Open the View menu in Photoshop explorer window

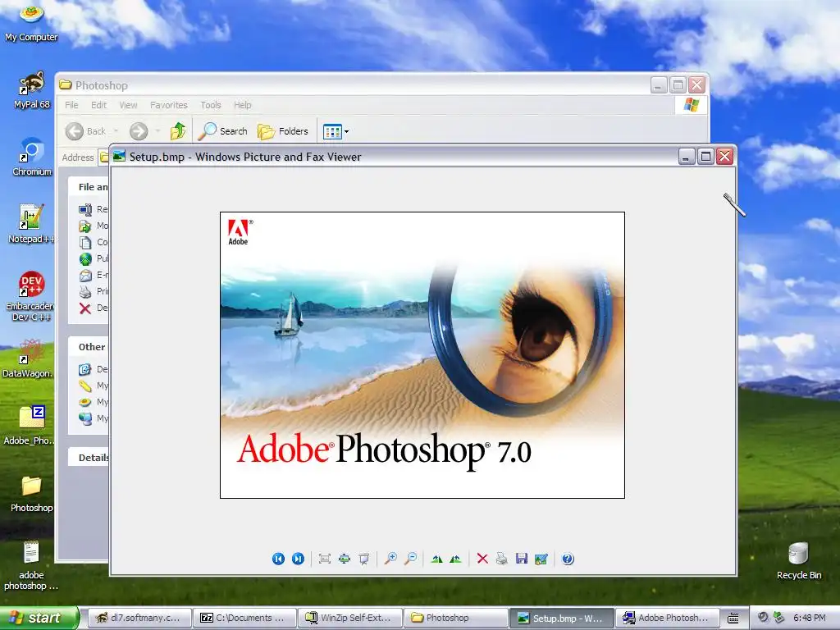[x=128, y=105]
